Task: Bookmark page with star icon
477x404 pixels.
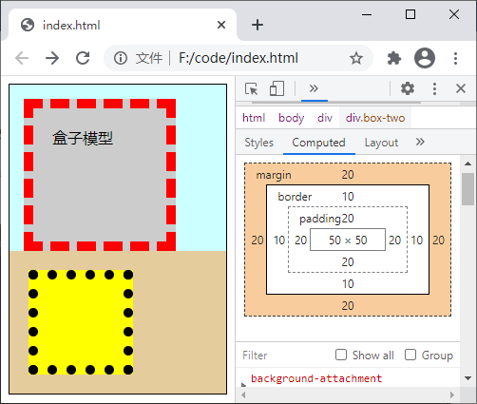Action: coord(356,58)
